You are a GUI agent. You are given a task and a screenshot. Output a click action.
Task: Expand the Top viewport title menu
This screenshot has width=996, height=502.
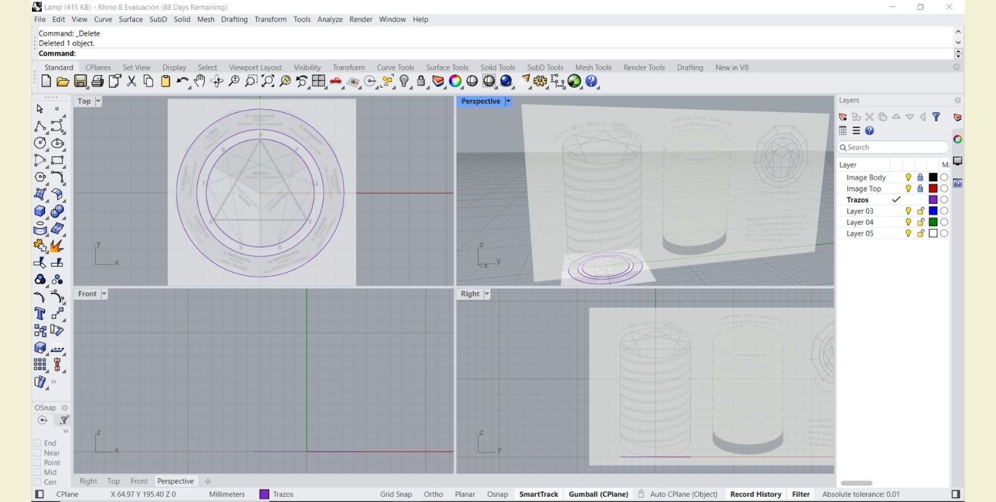click(x=99, y=101)
